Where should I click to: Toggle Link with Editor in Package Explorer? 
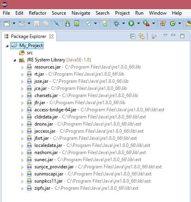(x=142, y=36)
